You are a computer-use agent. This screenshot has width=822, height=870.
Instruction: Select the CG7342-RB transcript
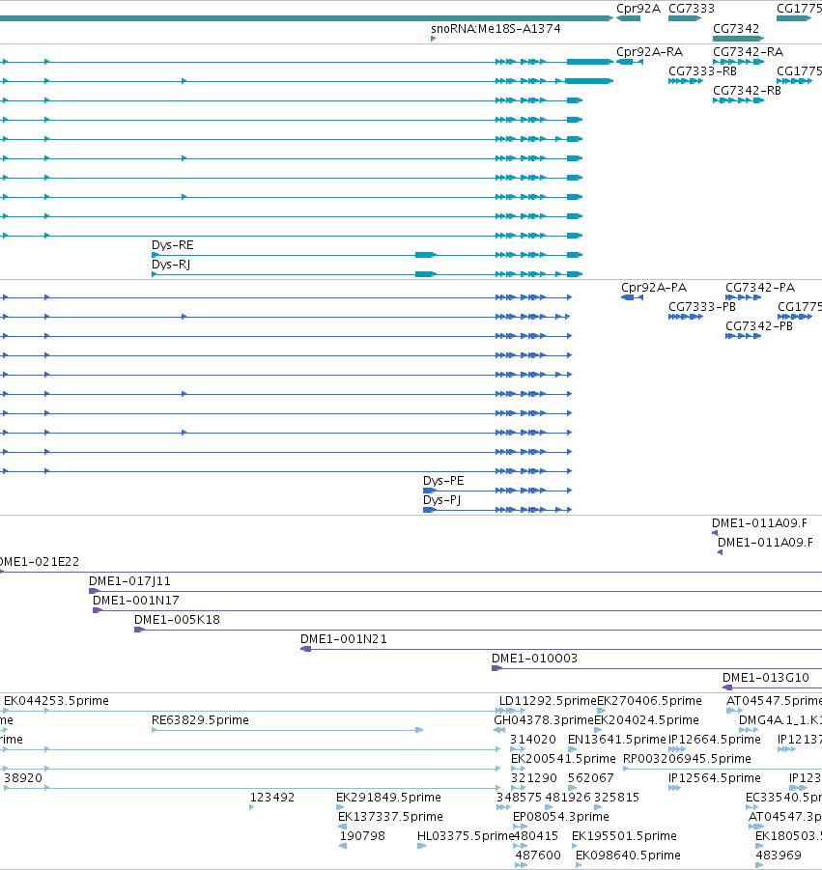pyautogui.click(x=739, y=100)
